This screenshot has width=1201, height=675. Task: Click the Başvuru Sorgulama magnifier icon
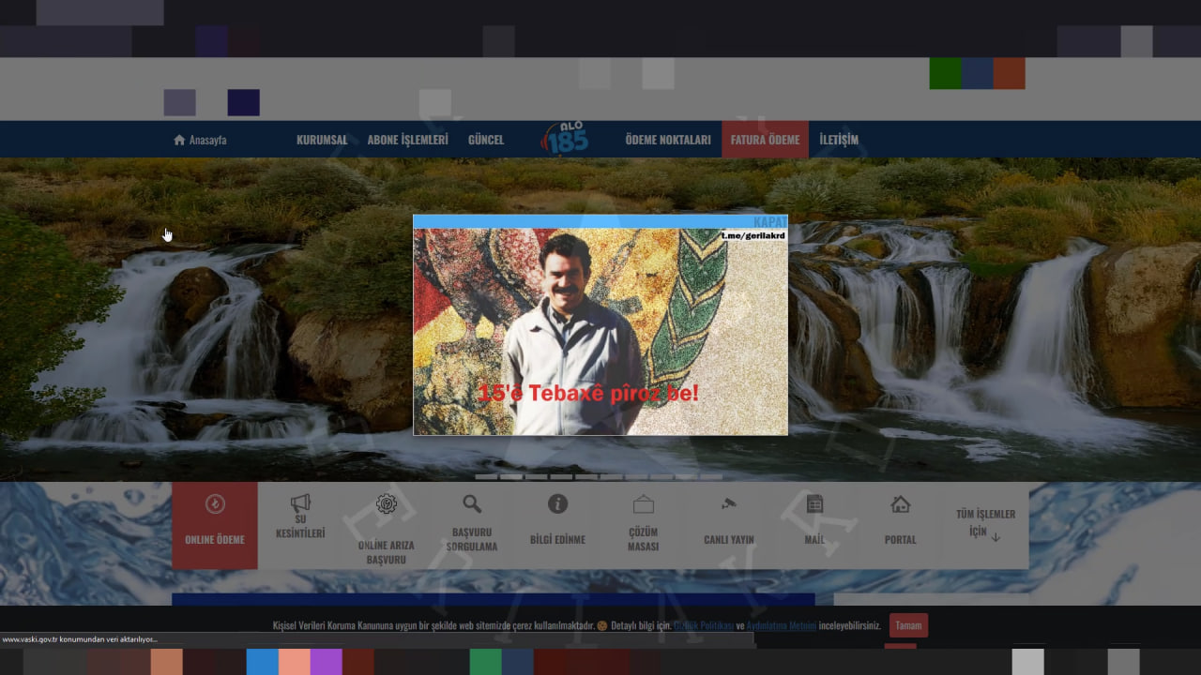[472, 504]
